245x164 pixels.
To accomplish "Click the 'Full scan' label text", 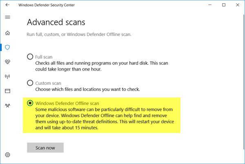I will pyautogui.click(x=44, y=57).
